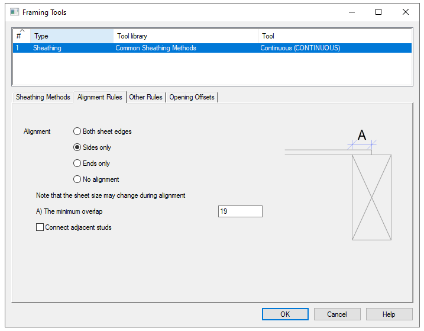
Task: Select the Both sheet edges option
Action: point(77,131)
